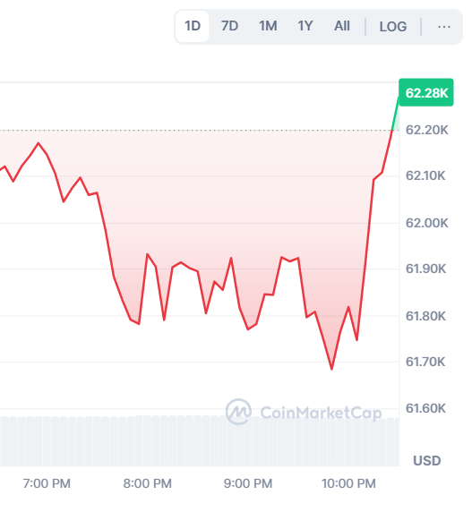Switch chart to 1M range
472x512 pixels.
(268, 26)
